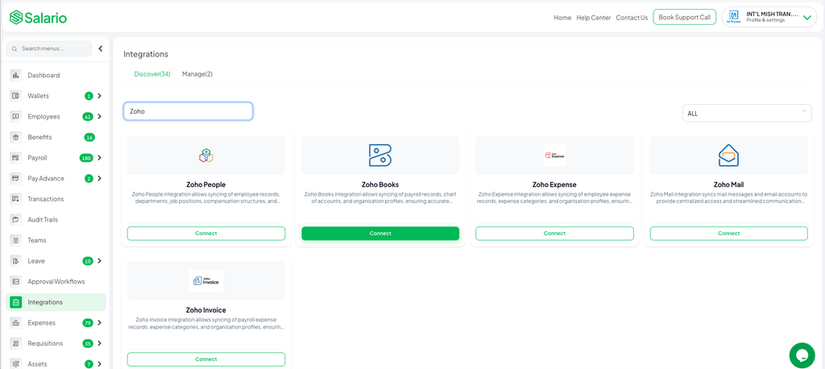This screenshot has height=369, width=825.
Task: Select the Wallets sidebar icon
Action: [x=16, y=96]
